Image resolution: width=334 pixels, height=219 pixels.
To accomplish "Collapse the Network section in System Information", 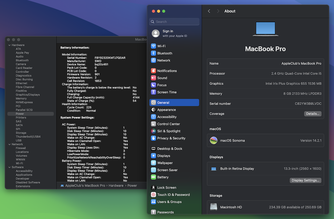I will [x=9, y=144].
